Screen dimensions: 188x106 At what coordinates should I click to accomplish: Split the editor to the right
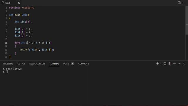coord(179,3)
